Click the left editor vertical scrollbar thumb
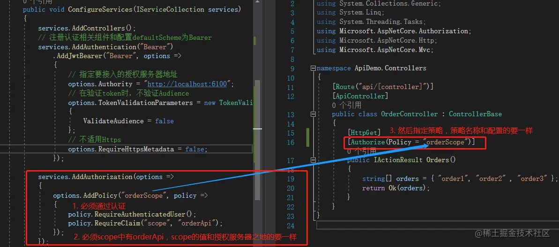559x247 pixels. pos(257,140)
